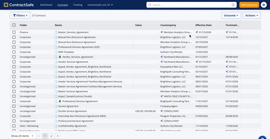Image resolution: width=270 pixels, height=139 pixels.
Task: Click the Everywhere Man LLC counterparty
Action: click(x=171, y=67)
